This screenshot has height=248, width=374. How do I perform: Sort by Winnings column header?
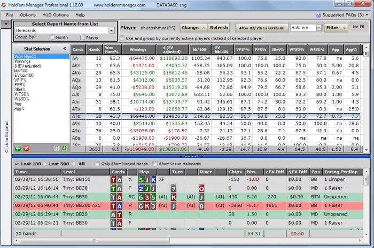(x=139, y=50)
